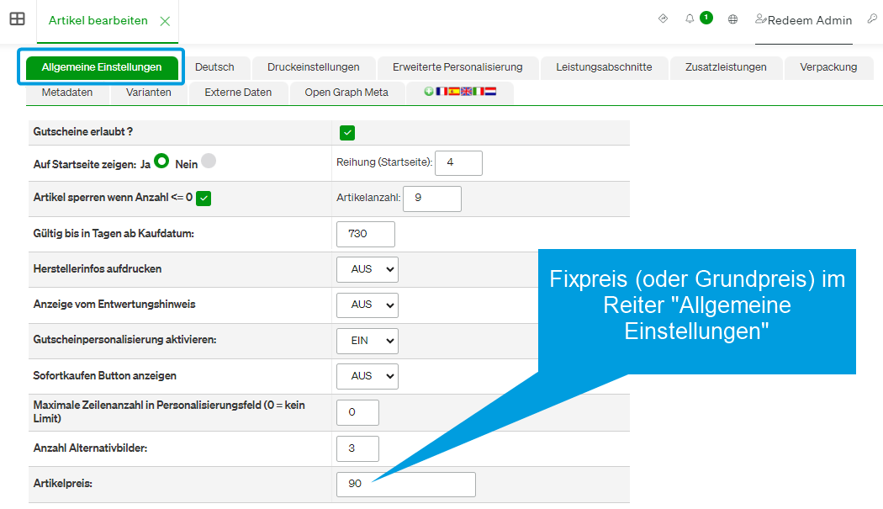Click the 'Herstellerinfos aufdrucken' label
Viewport: 883px width, 509px height.
click(98, 269)
